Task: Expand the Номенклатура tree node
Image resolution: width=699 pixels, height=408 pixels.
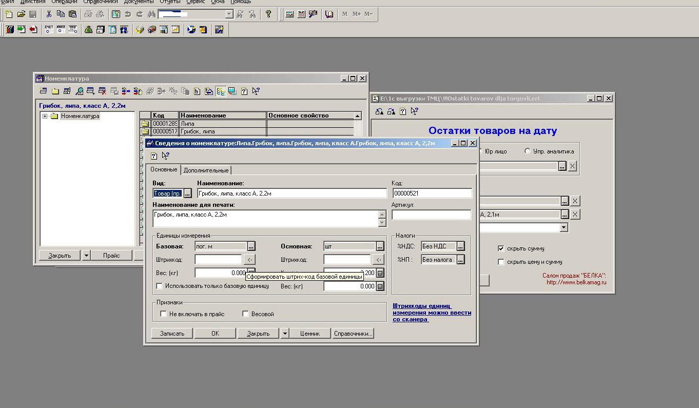Action: click(45, 116)
